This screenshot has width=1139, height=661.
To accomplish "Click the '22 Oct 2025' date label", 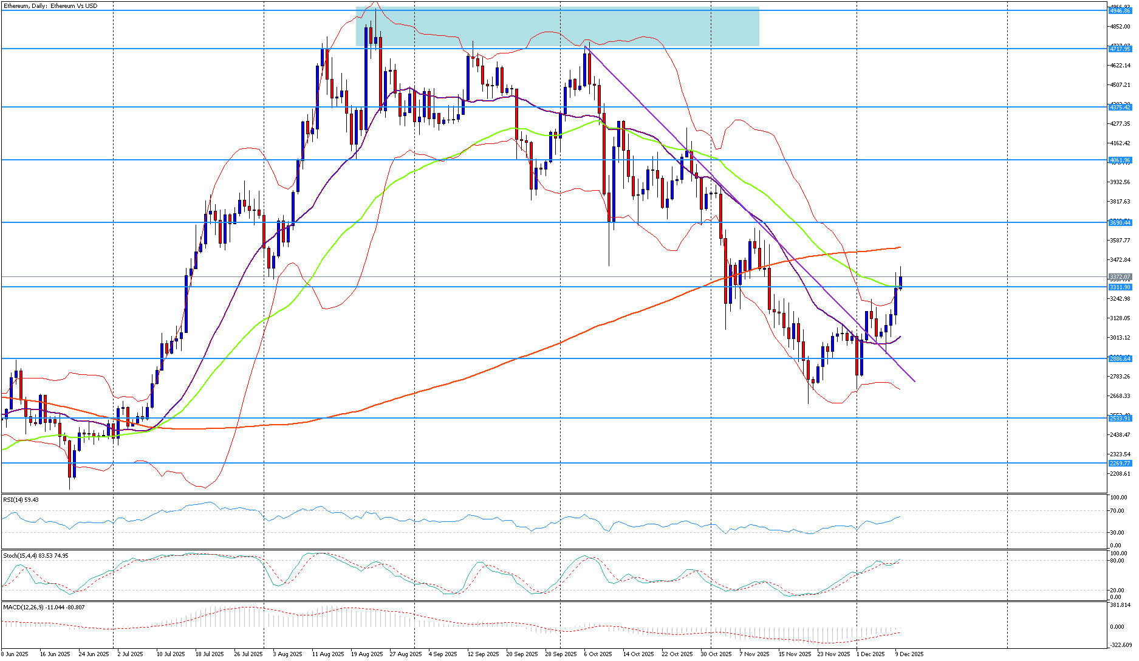I will tap(677, 654).
